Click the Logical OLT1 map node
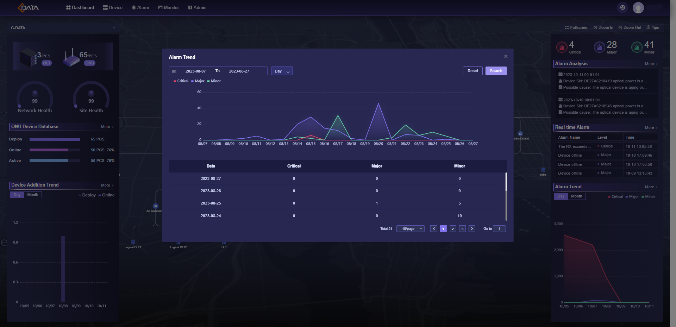Viewport: 676px width, 327px height. 133,243
